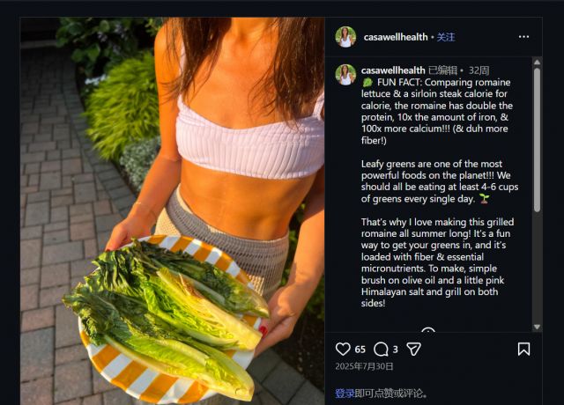This screenshot has height=405, width=564.
Task: Click the grilled romaine post photo
Action: point(172,211)
